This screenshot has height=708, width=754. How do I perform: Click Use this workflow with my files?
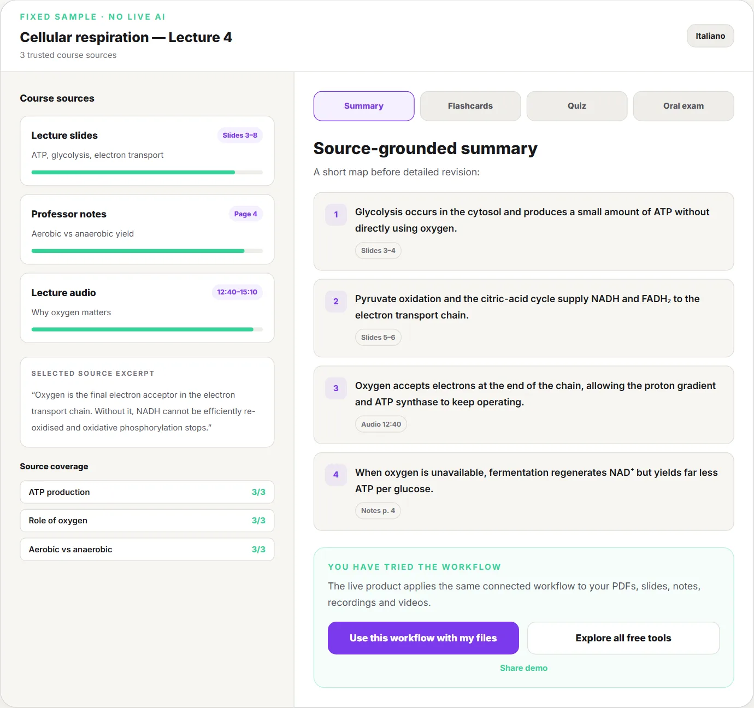[423, 638]
